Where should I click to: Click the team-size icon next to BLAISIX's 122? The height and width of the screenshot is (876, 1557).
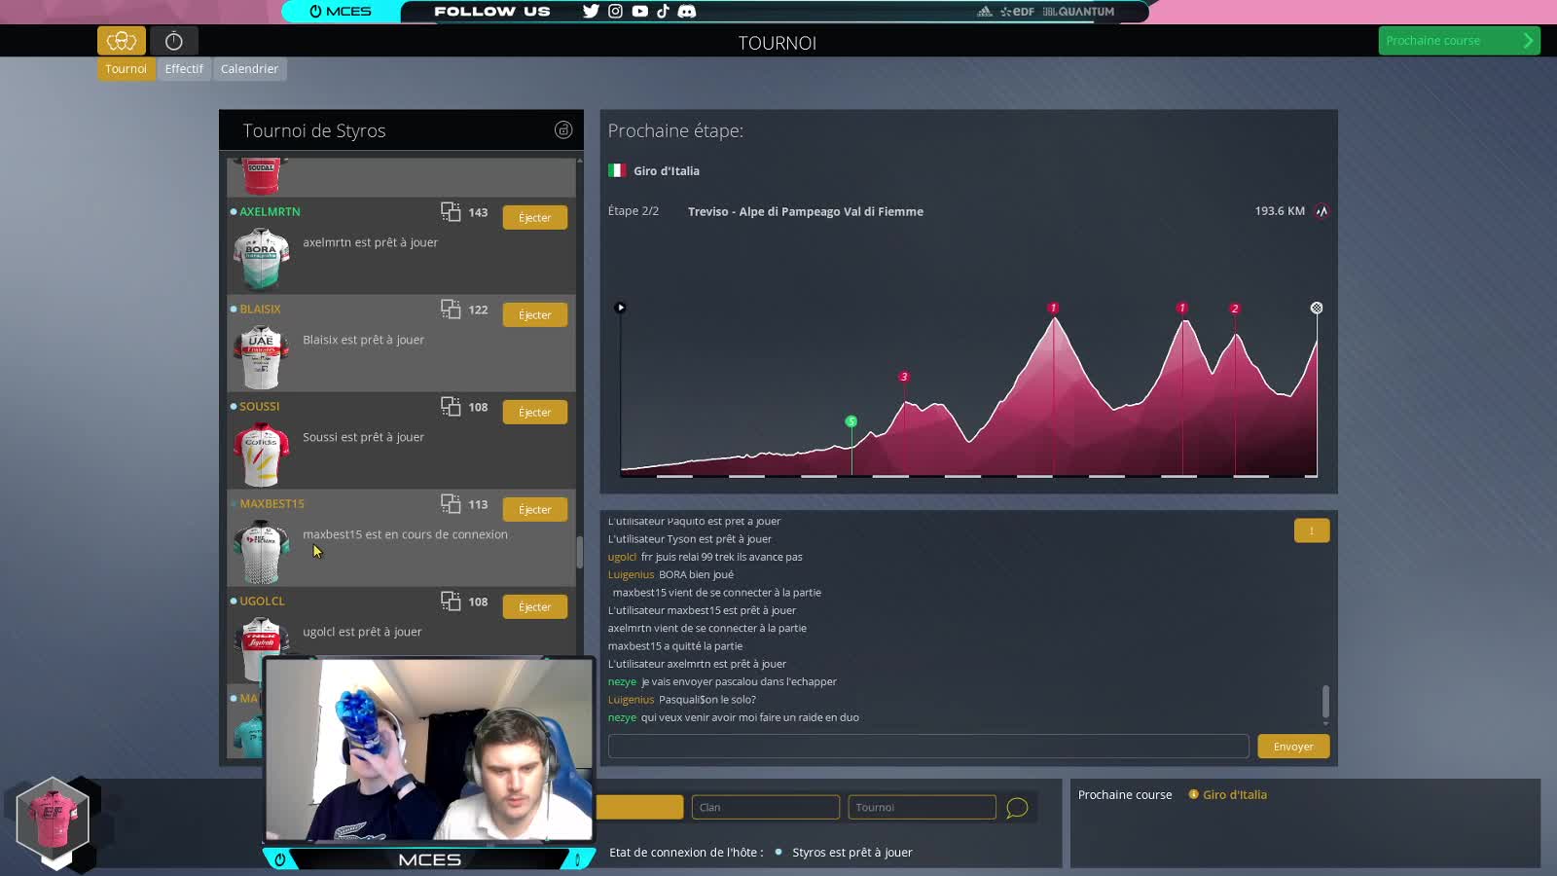451,310
